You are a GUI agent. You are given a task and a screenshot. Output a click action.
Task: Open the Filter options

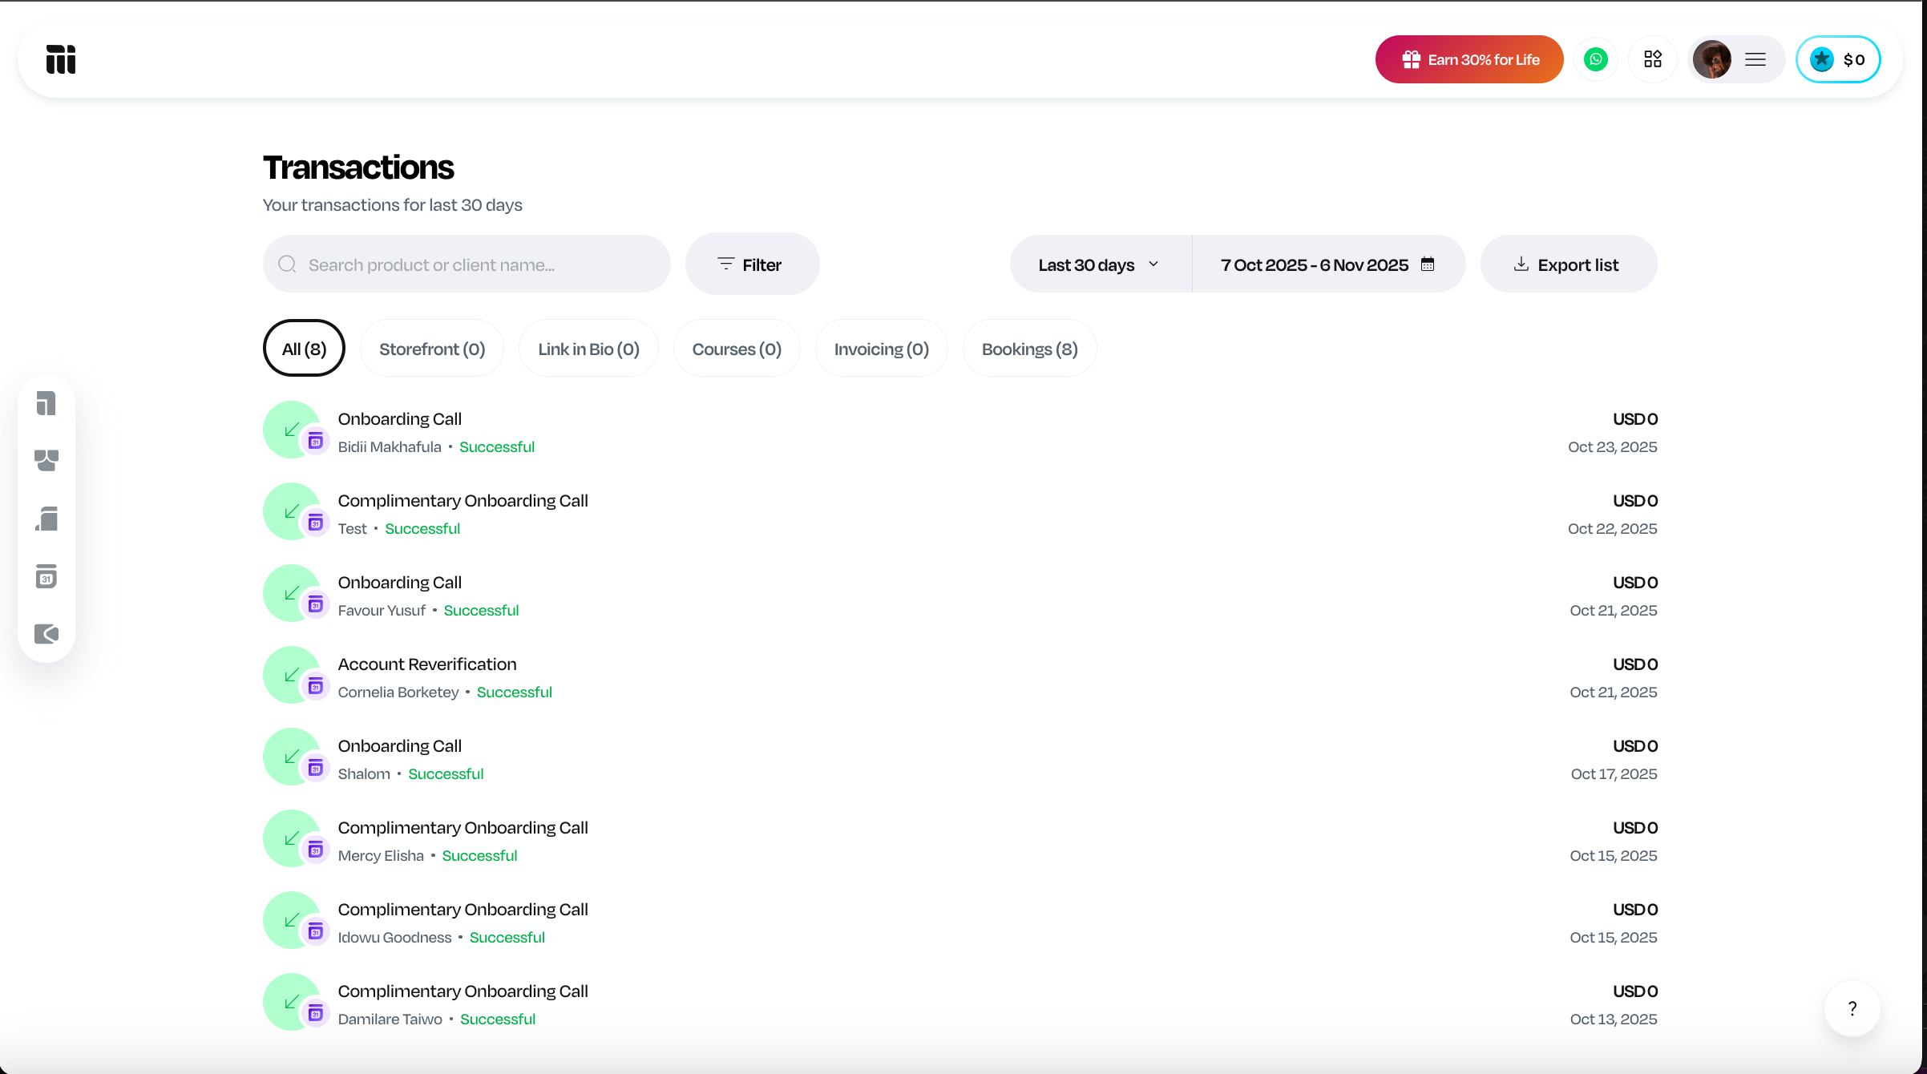point(751,264)
